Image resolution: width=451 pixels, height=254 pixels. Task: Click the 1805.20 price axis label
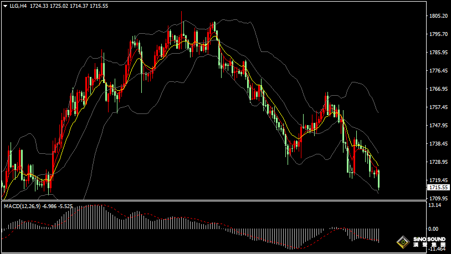[438, 16]
